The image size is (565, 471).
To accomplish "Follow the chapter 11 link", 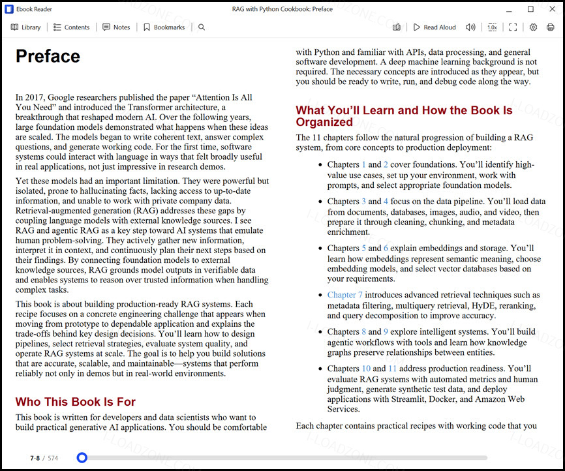I will click(392, 369).
